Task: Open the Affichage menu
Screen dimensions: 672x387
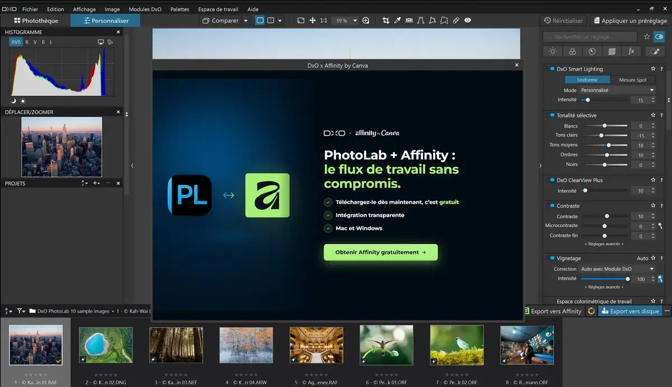Action: click(x=84, y=9)
